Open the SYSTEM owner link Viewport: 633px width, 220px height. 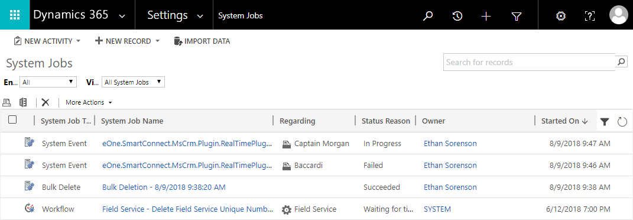[437, 209]
